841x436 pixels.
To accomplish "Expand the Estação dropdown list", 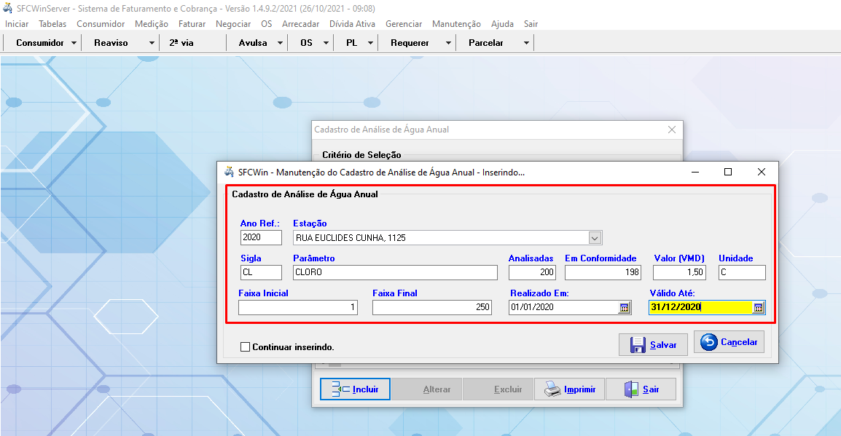I will 595,238.
